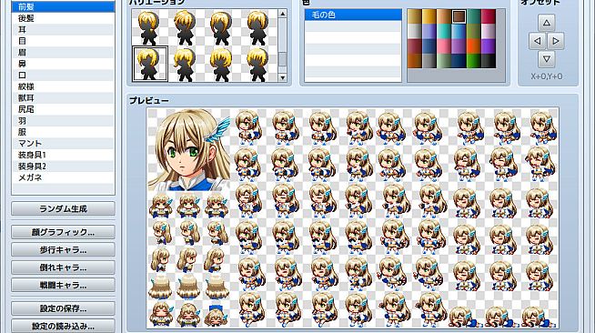Nudge the part offset downward with the down arrow
The height and width of the screenshot is (333, 595).
[x=547, y=59]
